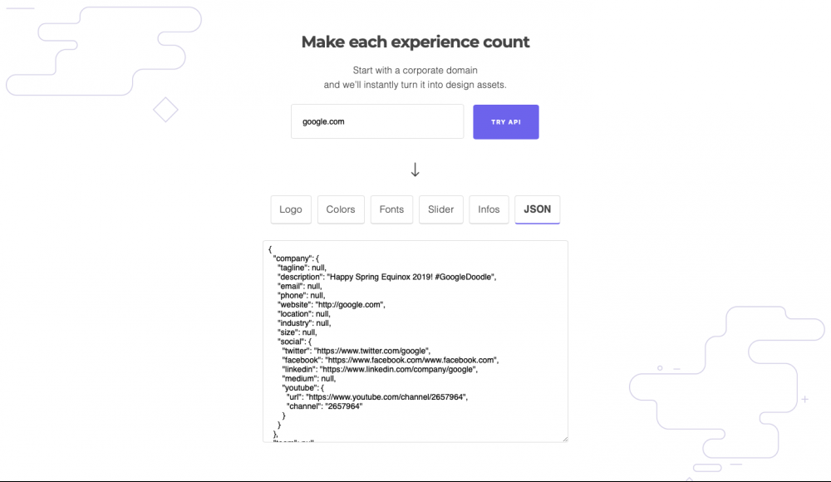Viewport: 831px width, 482px height.
Task: Select the JSON tab
Action: 538,209
